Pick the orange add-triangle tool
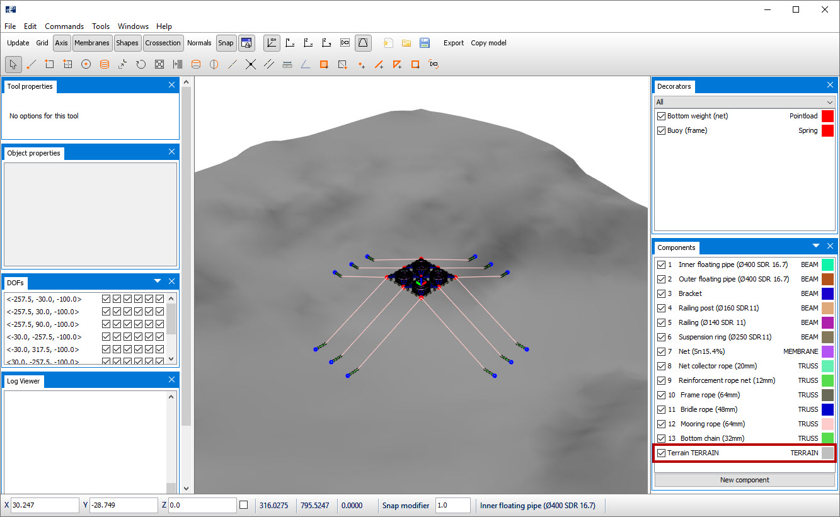840x517 pixels. coord(398,64)
